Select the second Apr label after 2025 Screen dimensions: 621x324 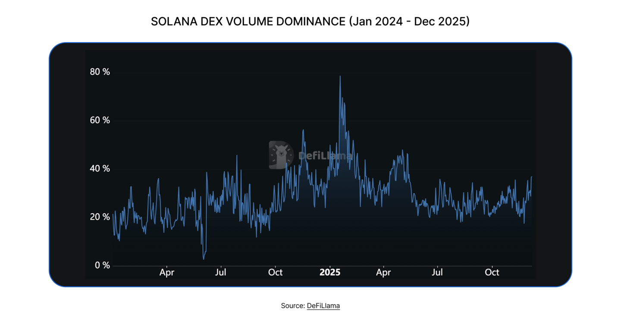(383, 272)
